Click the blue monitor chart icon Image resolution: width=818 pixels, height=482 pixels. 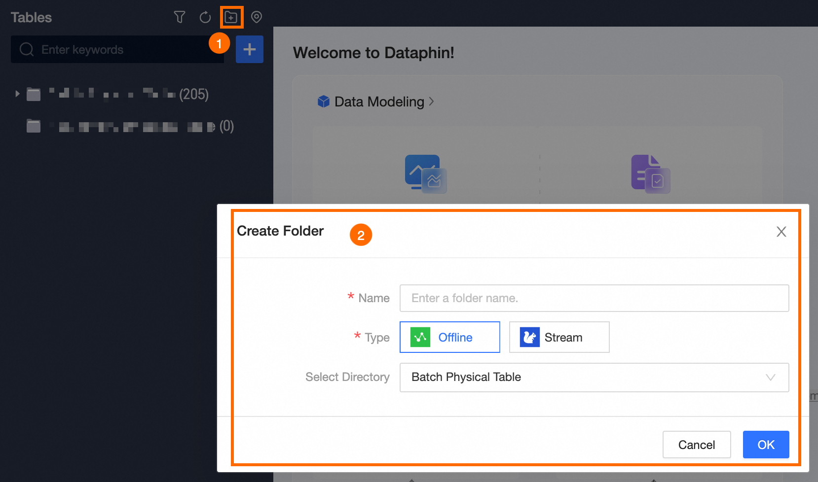click(426, 174)
